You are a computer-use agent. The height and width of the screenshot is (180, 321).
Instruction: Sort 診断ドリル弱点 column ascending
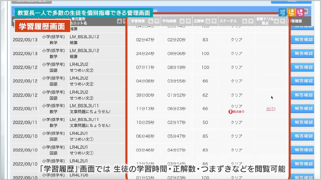[x=277, y=21]
